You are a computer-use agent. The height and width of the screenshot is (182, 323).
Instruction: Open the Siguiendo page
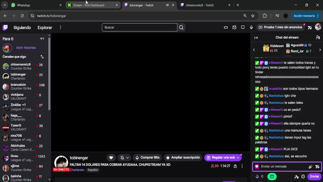tap(22, 28)
